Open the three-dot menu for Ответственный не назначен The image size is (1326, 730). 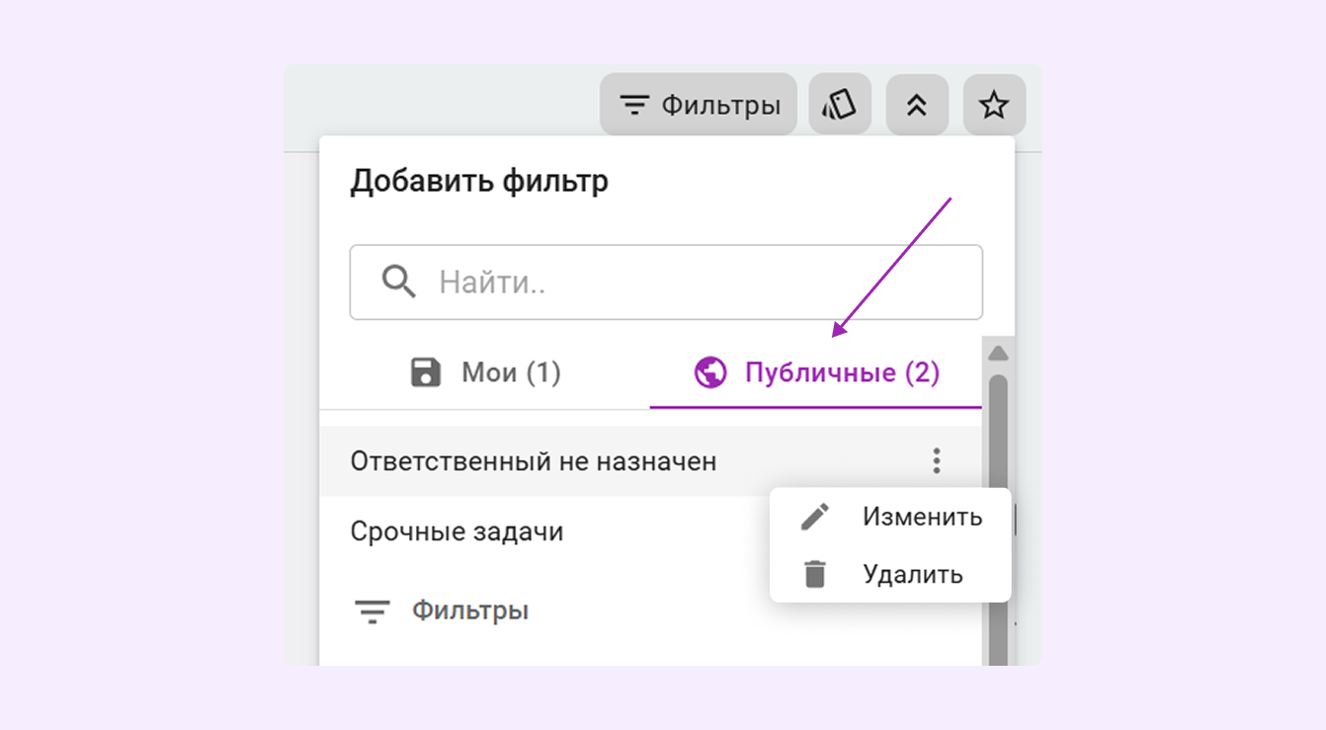(x=935, y=460)
